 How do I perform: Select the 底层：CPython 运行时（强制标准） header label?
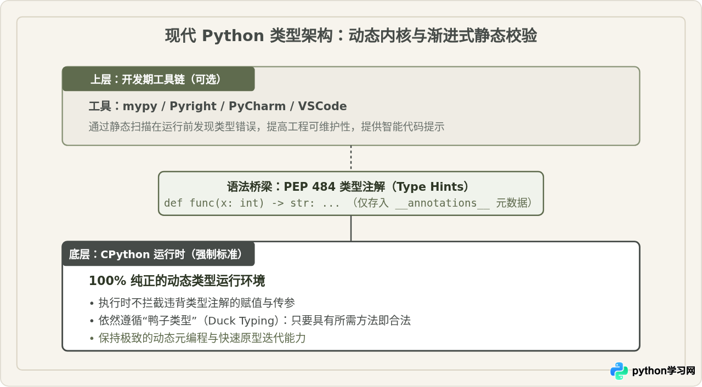[158, 254]
